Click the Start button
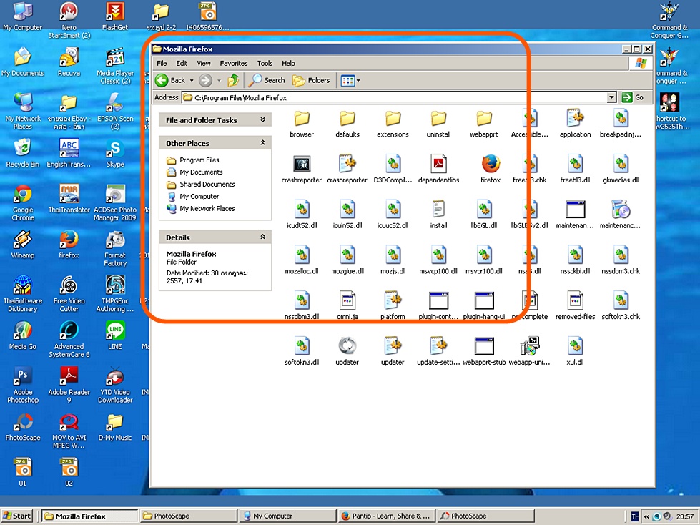Image resolution: width=700 pixels, height=525 pixels. tap(17, 516)
